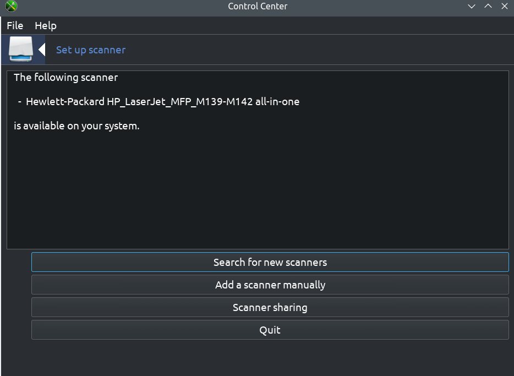Choose Add a scanner manually
This screenshot has height=376, width=514.
(x=270, y=285)
